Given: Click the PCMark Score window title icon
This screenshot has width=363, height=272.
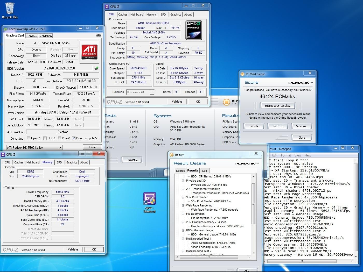Looking at the screenshot, I should [242, 74].
